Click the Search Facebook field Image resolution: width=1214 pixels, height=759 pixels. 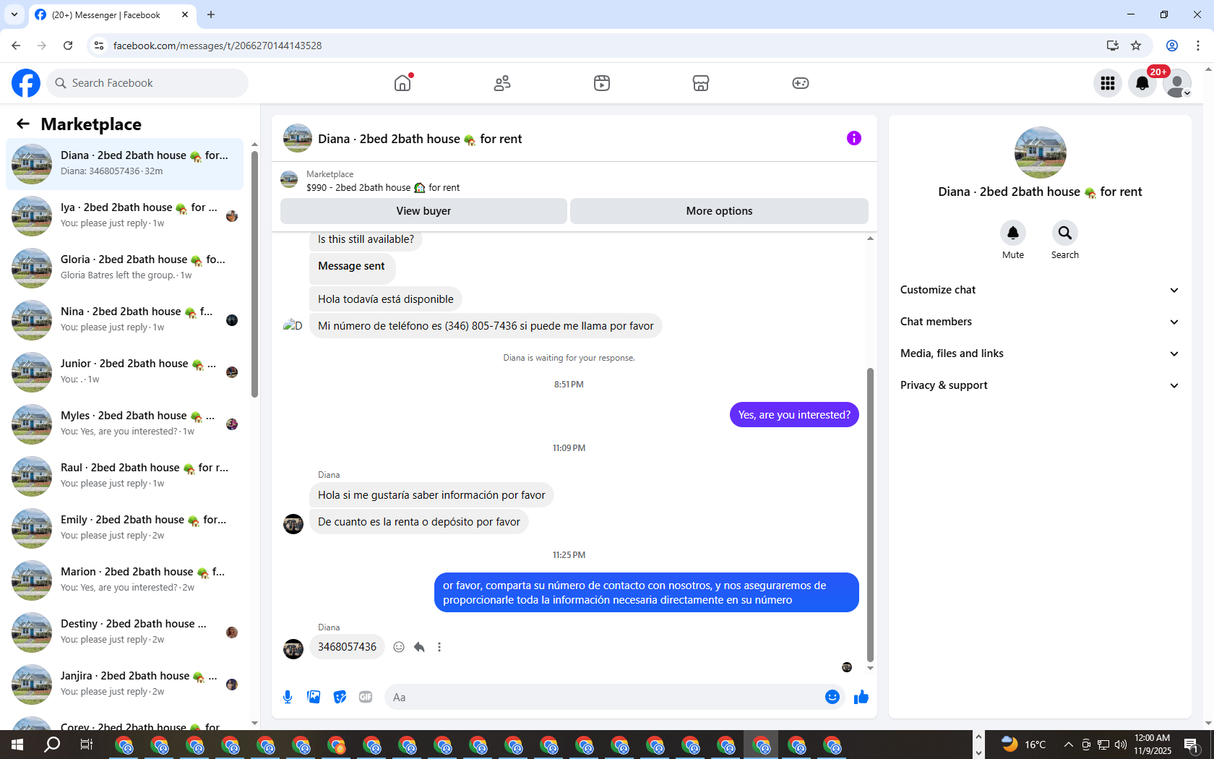click(147, 83)
